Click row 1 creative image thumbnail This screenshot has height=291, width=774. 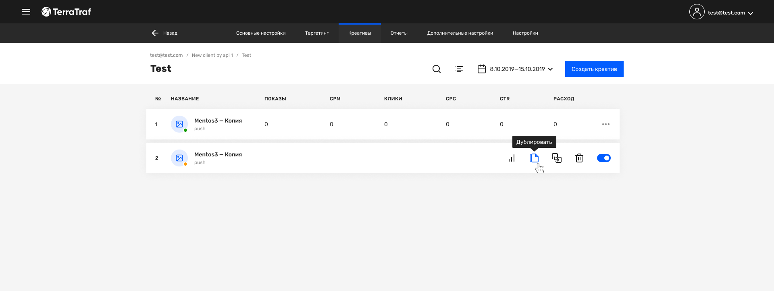(x=179, y=124)
